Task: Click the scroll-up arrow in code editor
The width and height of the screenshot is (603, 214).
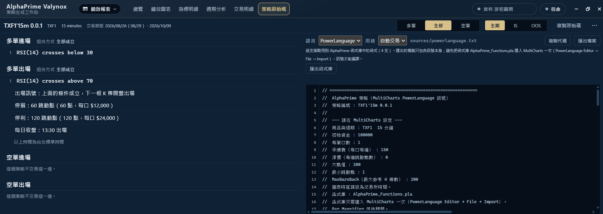Action: click(598, 87)
